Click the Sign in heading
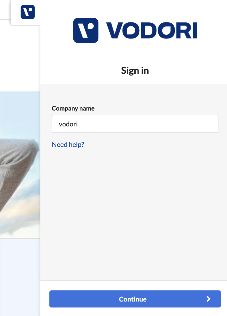This screenshot has width=227, height=316. [135, 71]
